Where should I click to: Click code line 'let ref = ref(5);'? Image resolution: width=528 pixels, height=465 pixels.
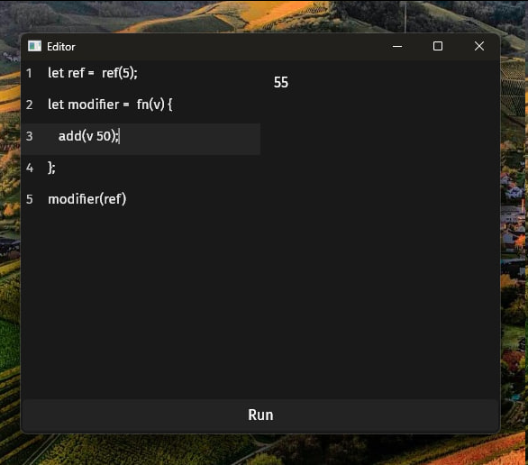(93, 73)
